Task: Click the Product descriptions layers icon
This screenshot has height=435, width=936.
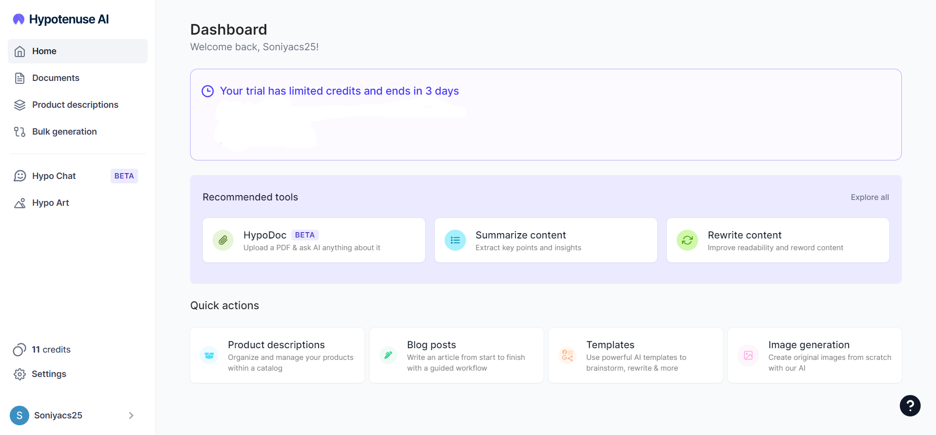Action: (x=19, y=105)
